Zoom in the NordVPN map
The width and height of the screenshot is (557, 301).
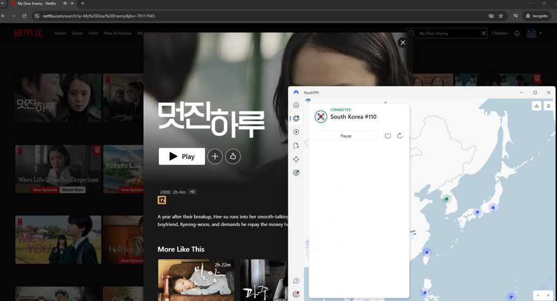(x=548, y=296)
